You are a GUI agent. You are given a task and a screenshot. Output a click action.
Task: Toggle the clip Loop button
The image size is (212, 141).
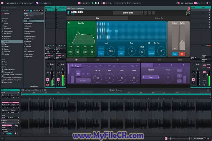click(x=11, y=103)
